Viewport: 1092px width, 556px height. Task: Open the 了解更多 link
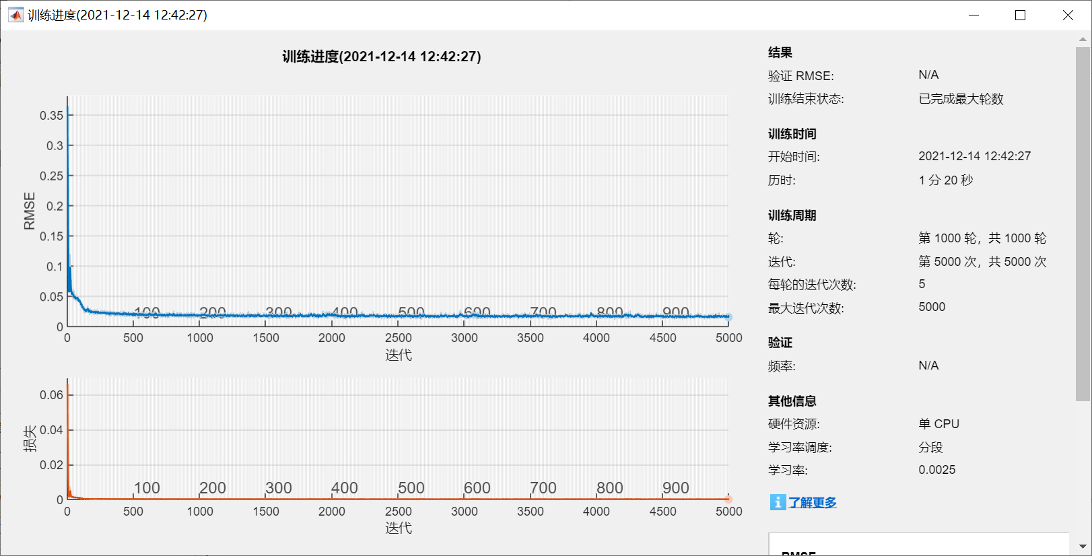813,503
